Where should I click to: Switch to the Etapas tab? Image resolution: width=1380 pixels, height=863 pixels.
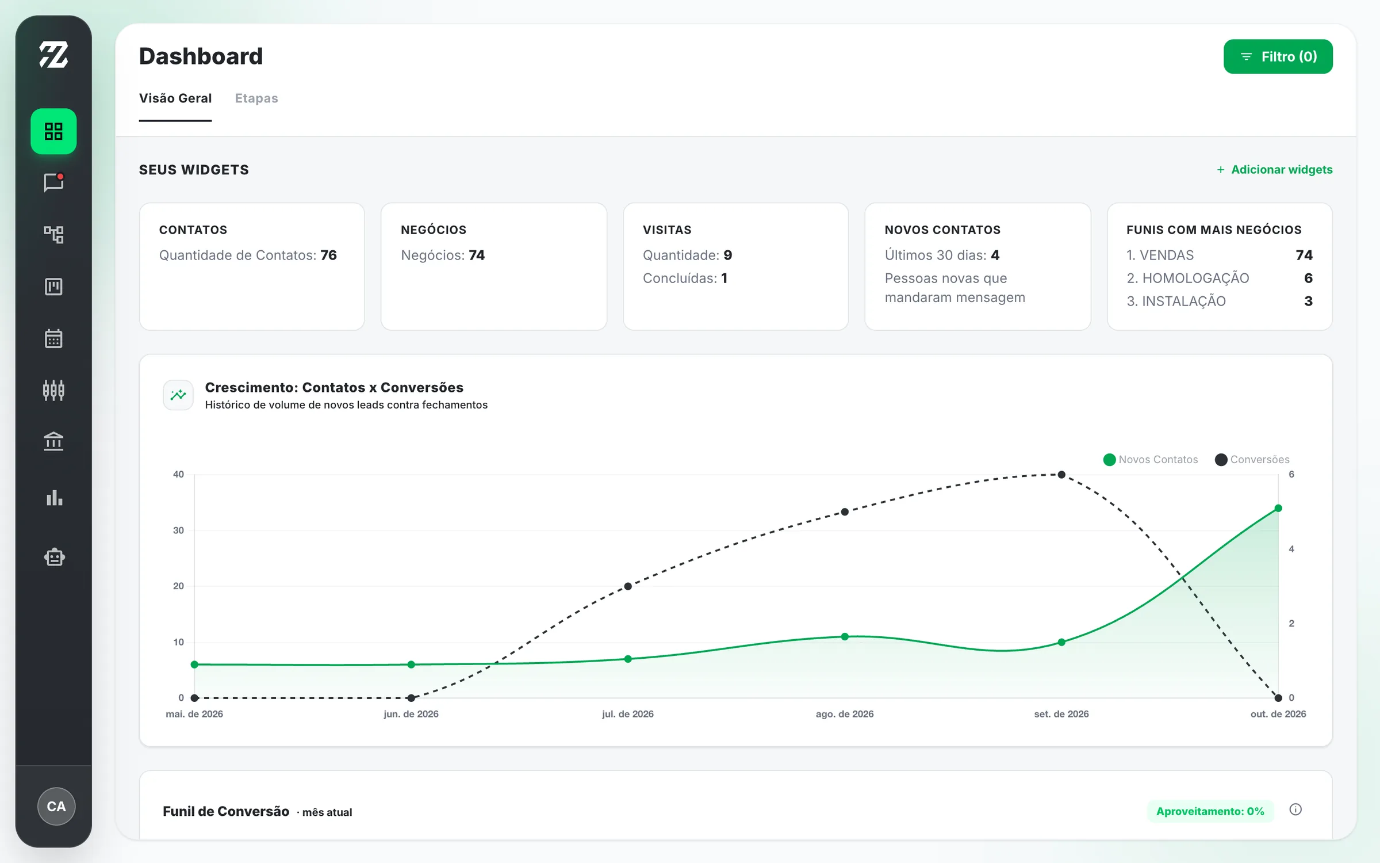[x=256, y=98]
